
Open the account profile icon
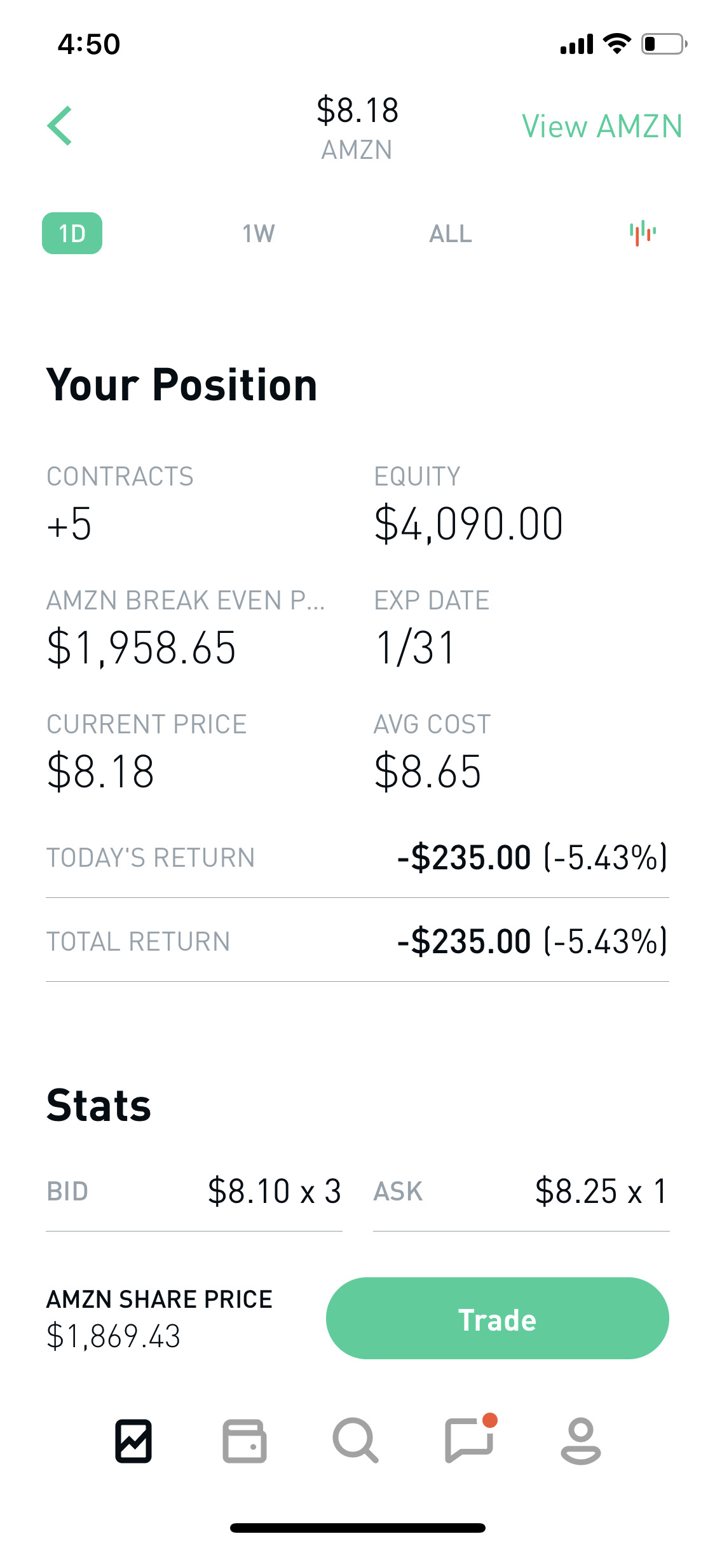click(580, 1441)
